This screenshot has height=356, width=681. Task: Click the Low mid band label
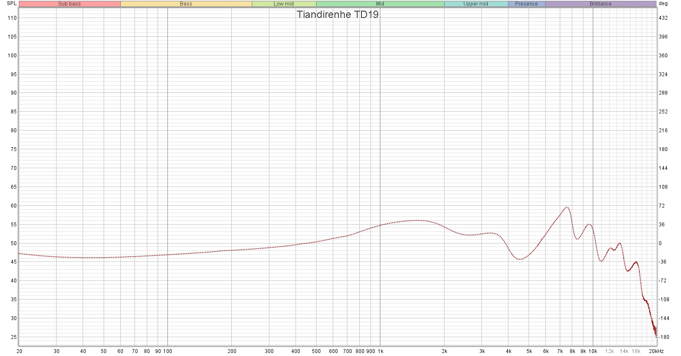point(284,4)
